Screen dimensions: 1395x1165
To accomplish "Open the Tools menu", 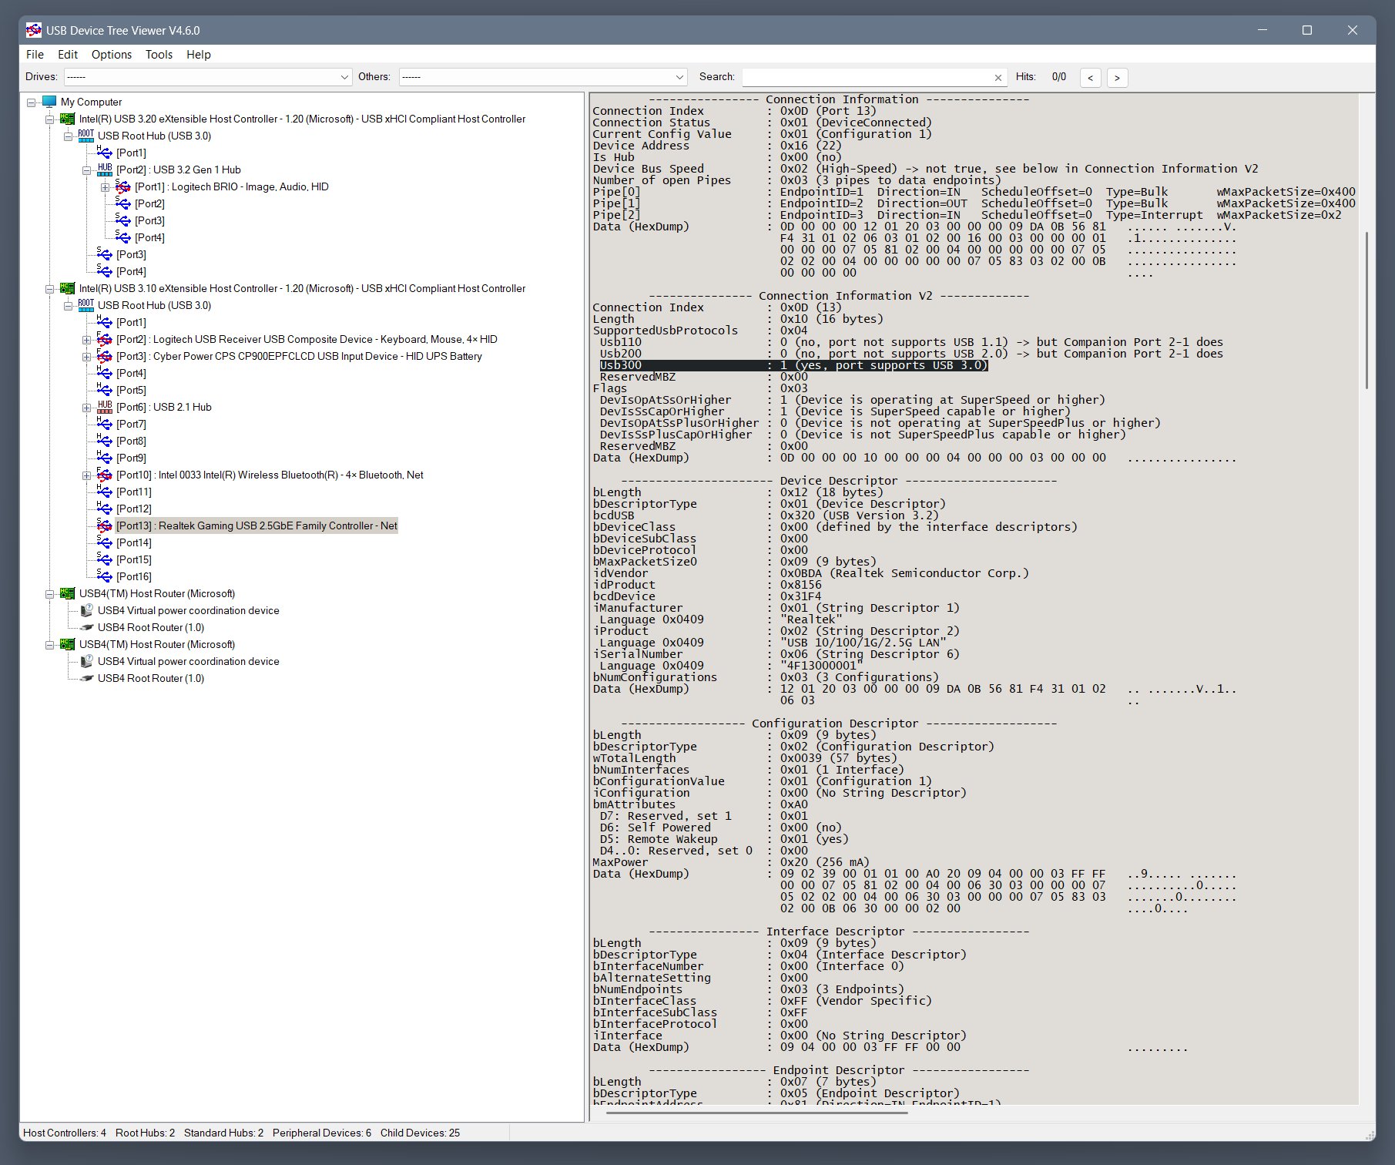I will point(159,55).
